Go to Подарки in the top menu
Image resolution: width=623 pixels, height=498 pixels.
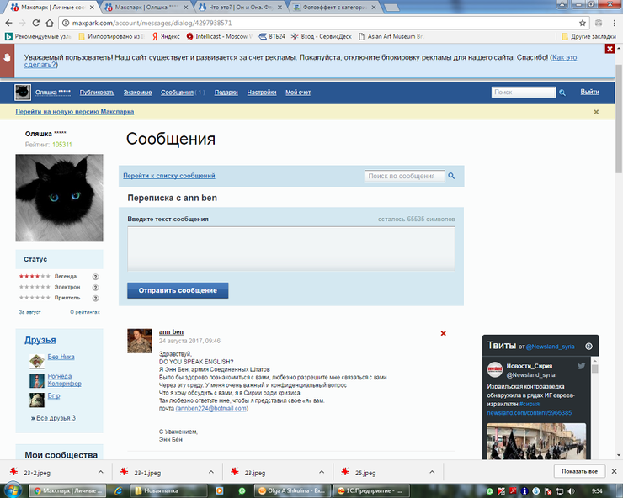(226, 92)
